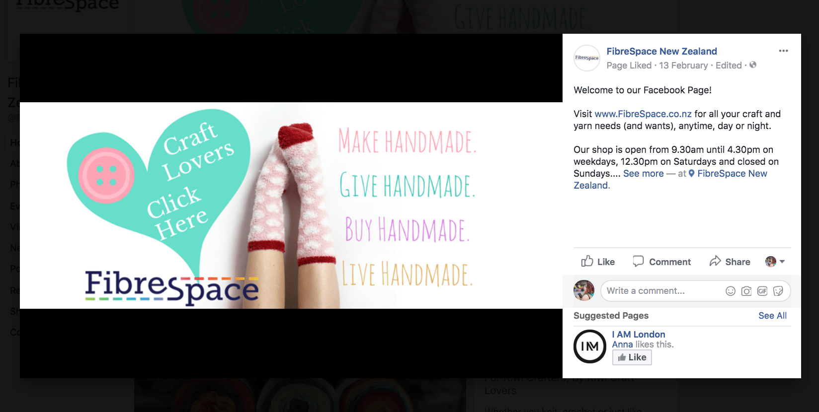Open the I AM London page
Image resolution: width=819 pixels, height=412 pixels.
click(x=638, y=335)
